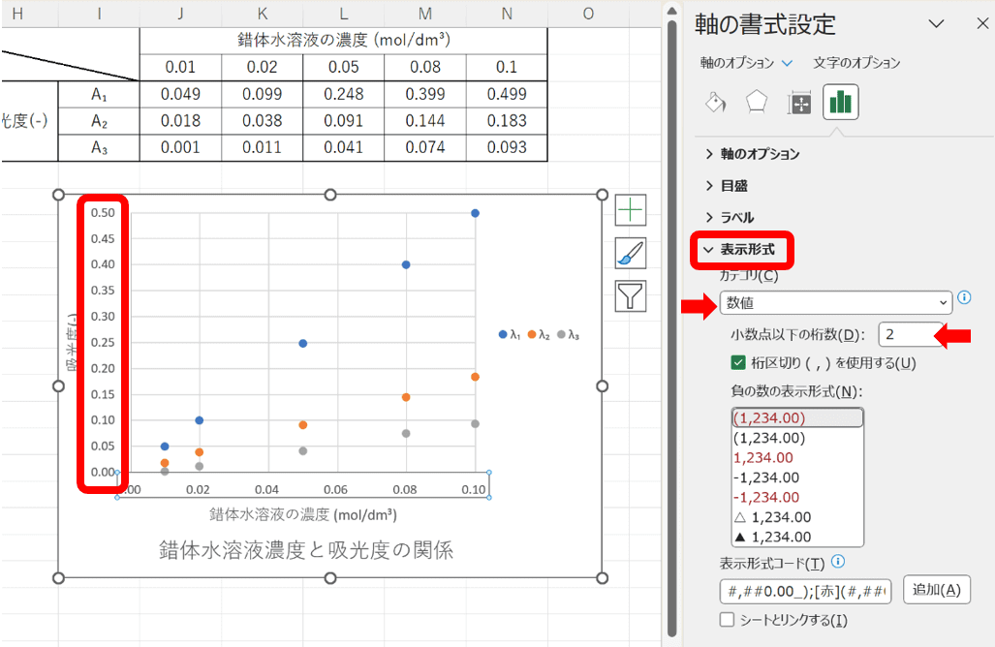The height and width of the screenshot is (647, 995).
Task: Click cell containing 0.499
Action: (507, 94)
